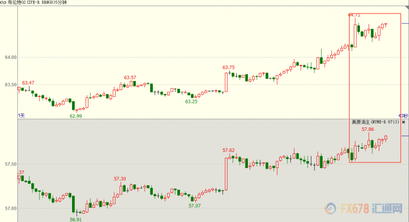Viewport: 409px width, 222px height.
Task: Click the 57.86 high marker on crude chart
Action: pos(368,129)
